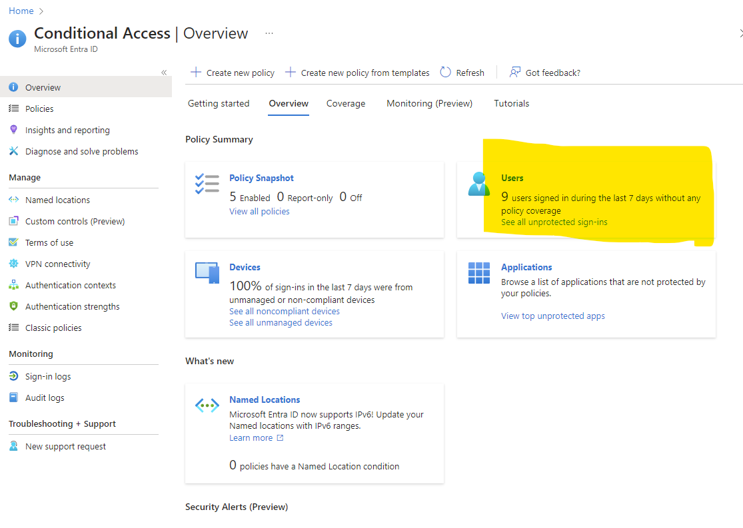Click the VPN connectivity gear icon
Screen dimensions: 743x528
click(x=14, y=264)
